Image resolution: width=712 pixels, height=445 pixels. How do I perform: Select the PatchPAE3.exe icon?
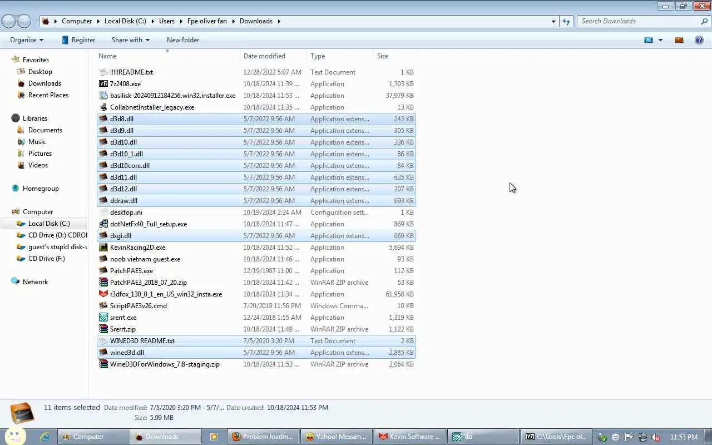click(x=103, y=271)
